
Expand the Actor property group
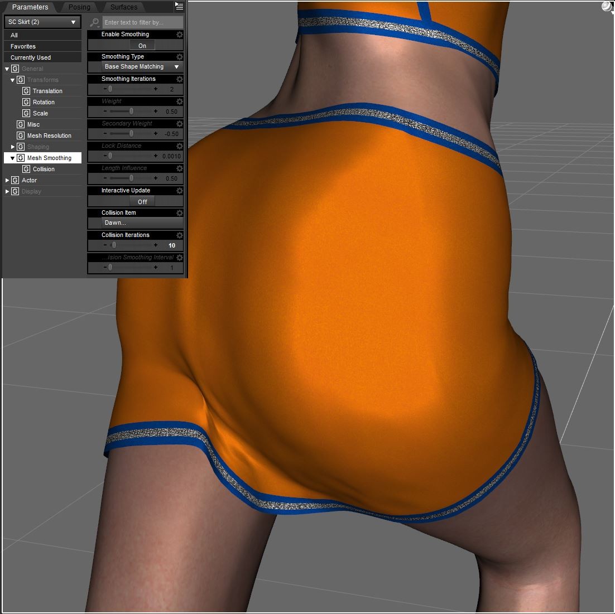7,180
